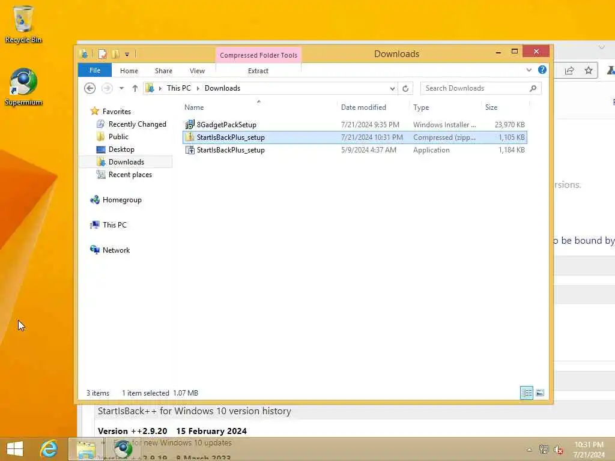Image resolution: width=615 pixels, height=461 pixels.
Task: Expand the This PC breadcrumb arrow
Action: 198,88
